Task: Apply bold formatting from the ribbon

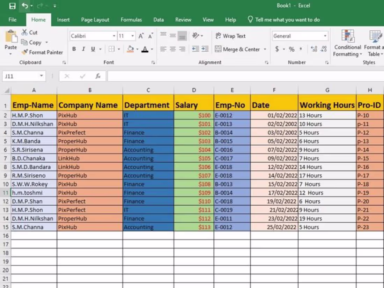Action: (x=74, y=49)
